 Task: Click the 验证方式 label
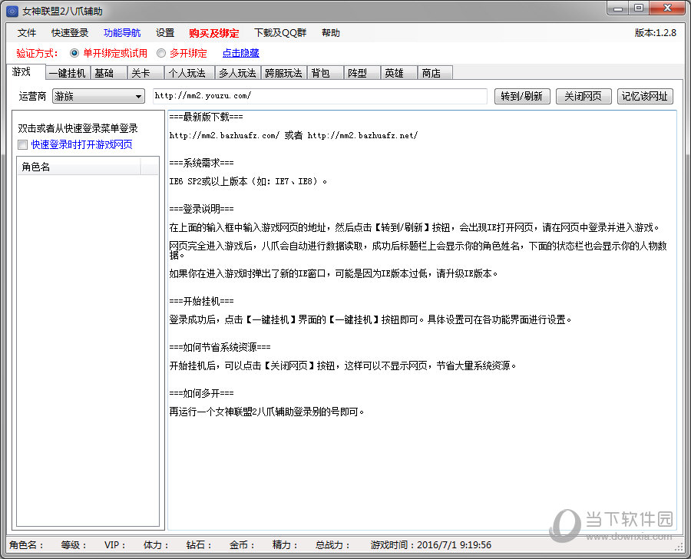point(37,53)
